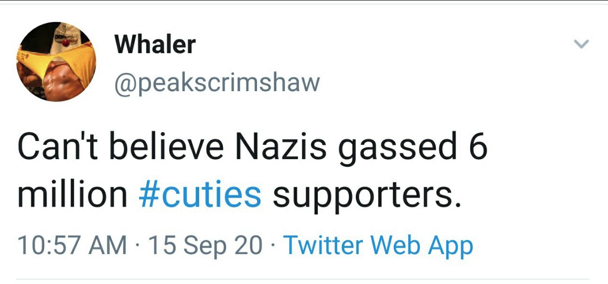
Task: Click the display name Whaler
Action: (x=155, y=45)
